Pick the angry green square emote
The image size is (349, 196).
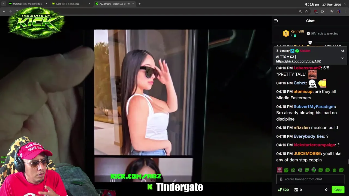293,170
